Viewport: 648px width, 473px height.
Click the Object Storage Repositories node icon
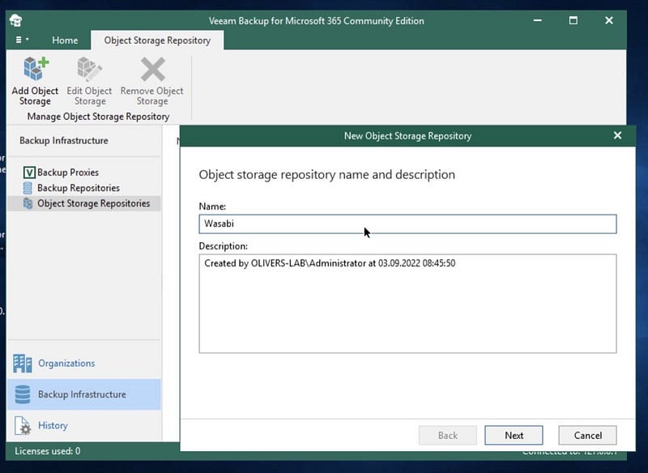(28, 203)
